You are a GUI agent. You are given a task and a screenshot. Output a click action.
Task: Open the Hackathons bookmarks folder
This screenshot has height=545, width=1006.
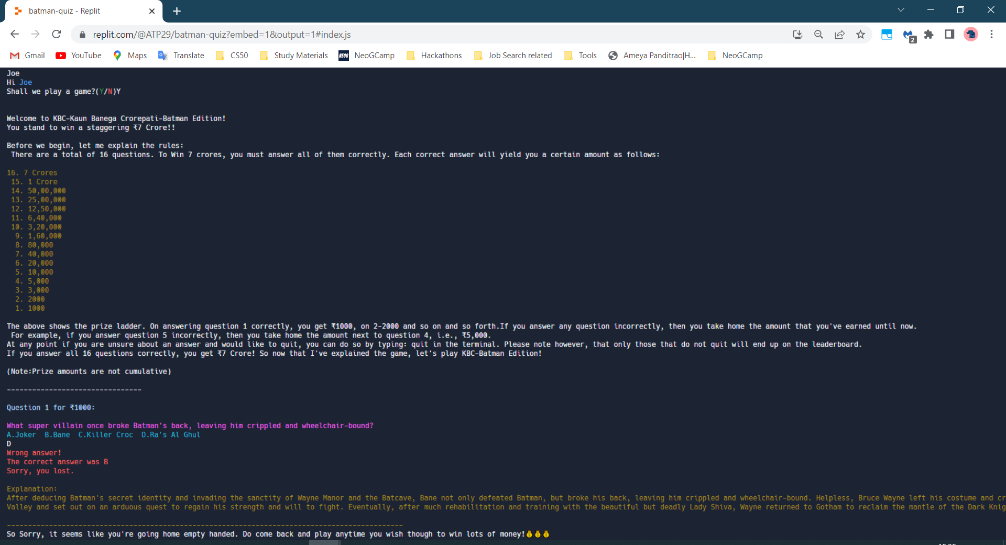click(434, 56)
